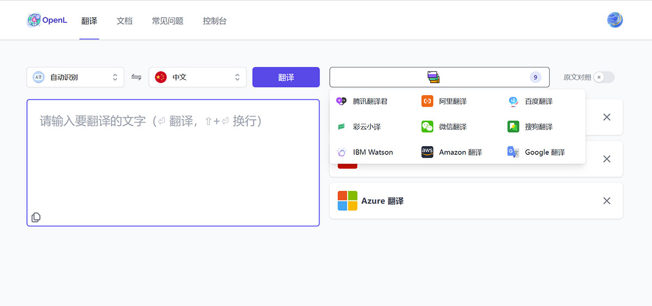Select IBM Watson translator
Viewport: 652px width, 306px height.
(372, 152)
